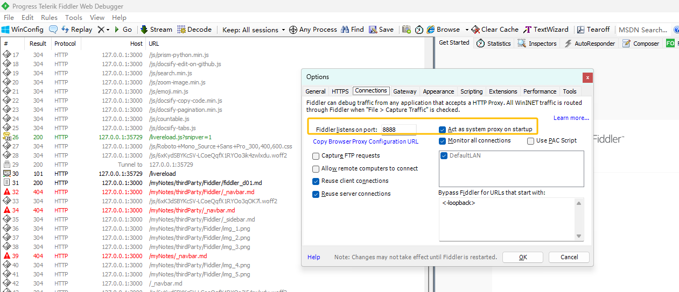The image size is (679, 292).
Task: Toggle Act as system proxy on startup
Action: [x=443, y=130]
